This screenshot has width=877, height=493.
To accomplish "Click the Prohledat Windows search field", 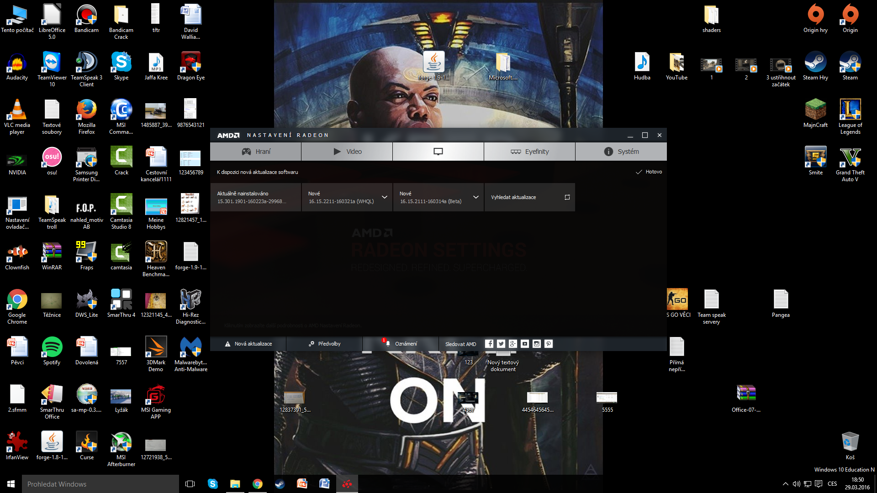I will tap(100, 484).
